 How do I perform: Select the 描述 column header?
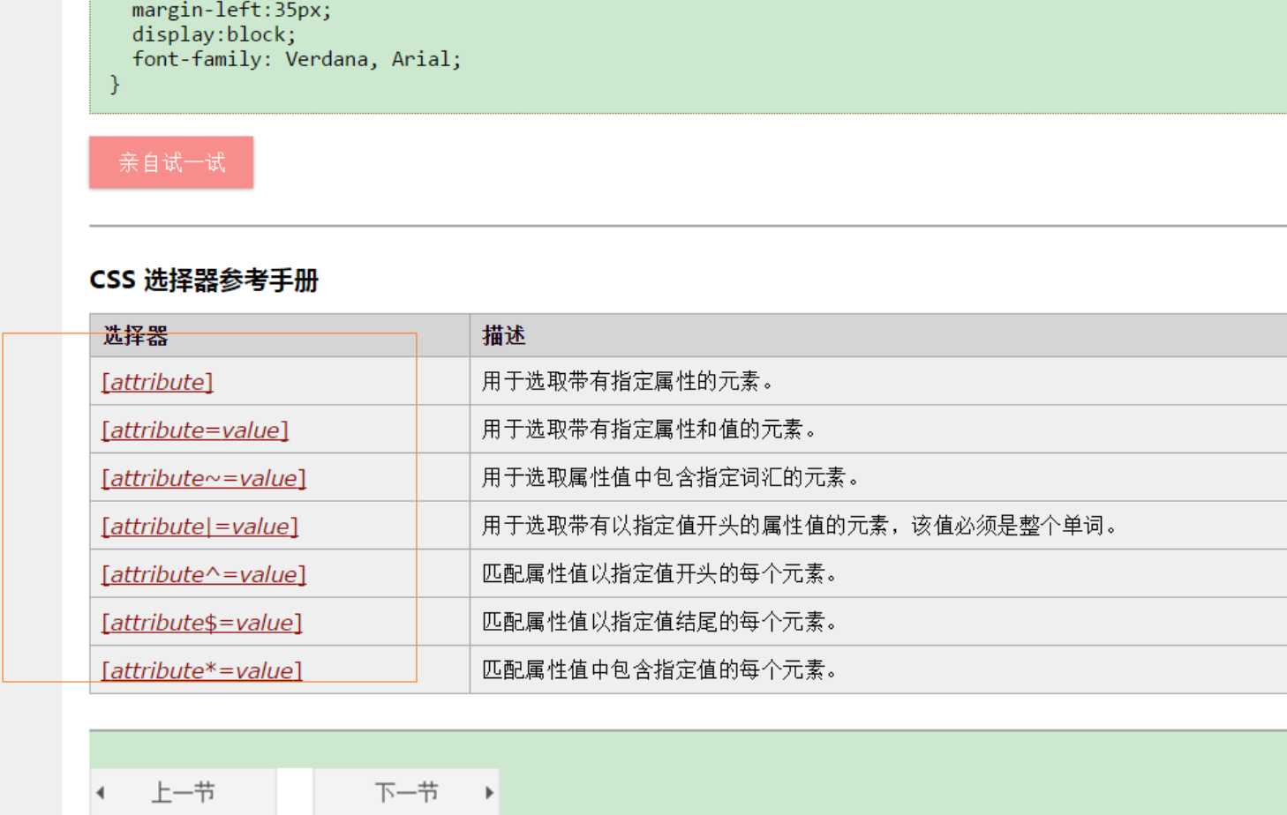tap(504, 336)
